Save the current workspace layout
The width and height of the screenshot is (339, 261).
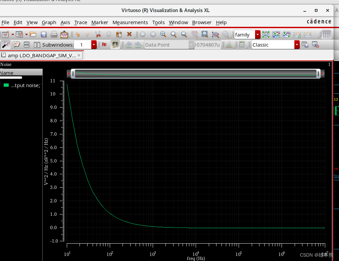[305, 45]
